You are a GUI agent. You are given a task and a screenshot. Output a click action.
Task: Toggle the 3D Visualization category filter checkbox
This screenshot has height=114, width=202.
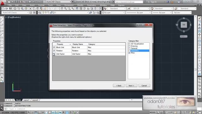[129, 44]
